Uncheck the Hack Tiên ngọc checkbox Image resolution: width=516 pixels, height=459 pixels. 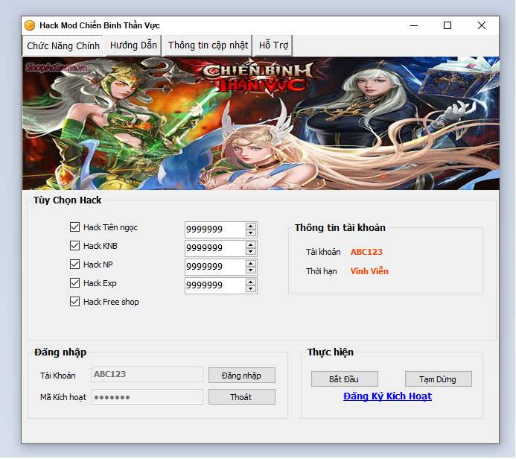pos(74,227)
